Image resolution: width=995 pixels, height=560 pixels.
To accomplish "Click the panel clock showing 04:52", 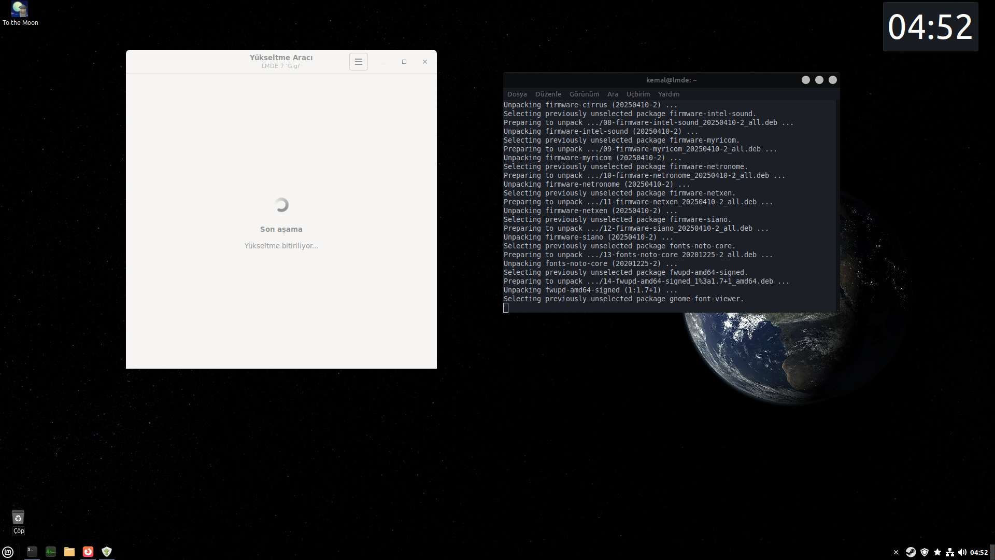I will (979, 552).
